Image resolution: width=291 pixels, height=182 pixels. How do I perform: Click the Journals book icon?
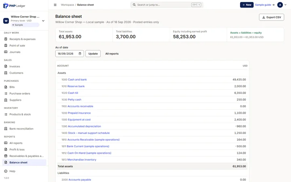[6, 52]
